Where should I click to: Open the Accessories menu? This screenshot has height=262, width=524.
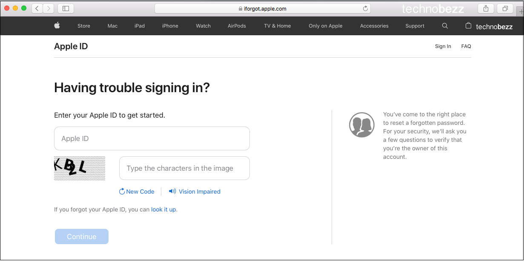click(374, 26)
